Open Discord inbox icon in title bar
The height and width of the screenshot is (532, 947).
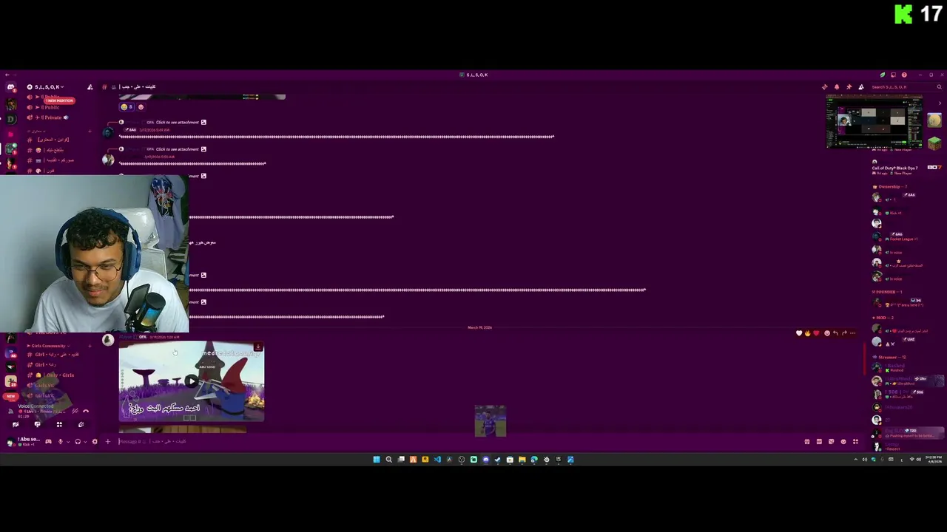pyautogui.click(x=893, y=75)
